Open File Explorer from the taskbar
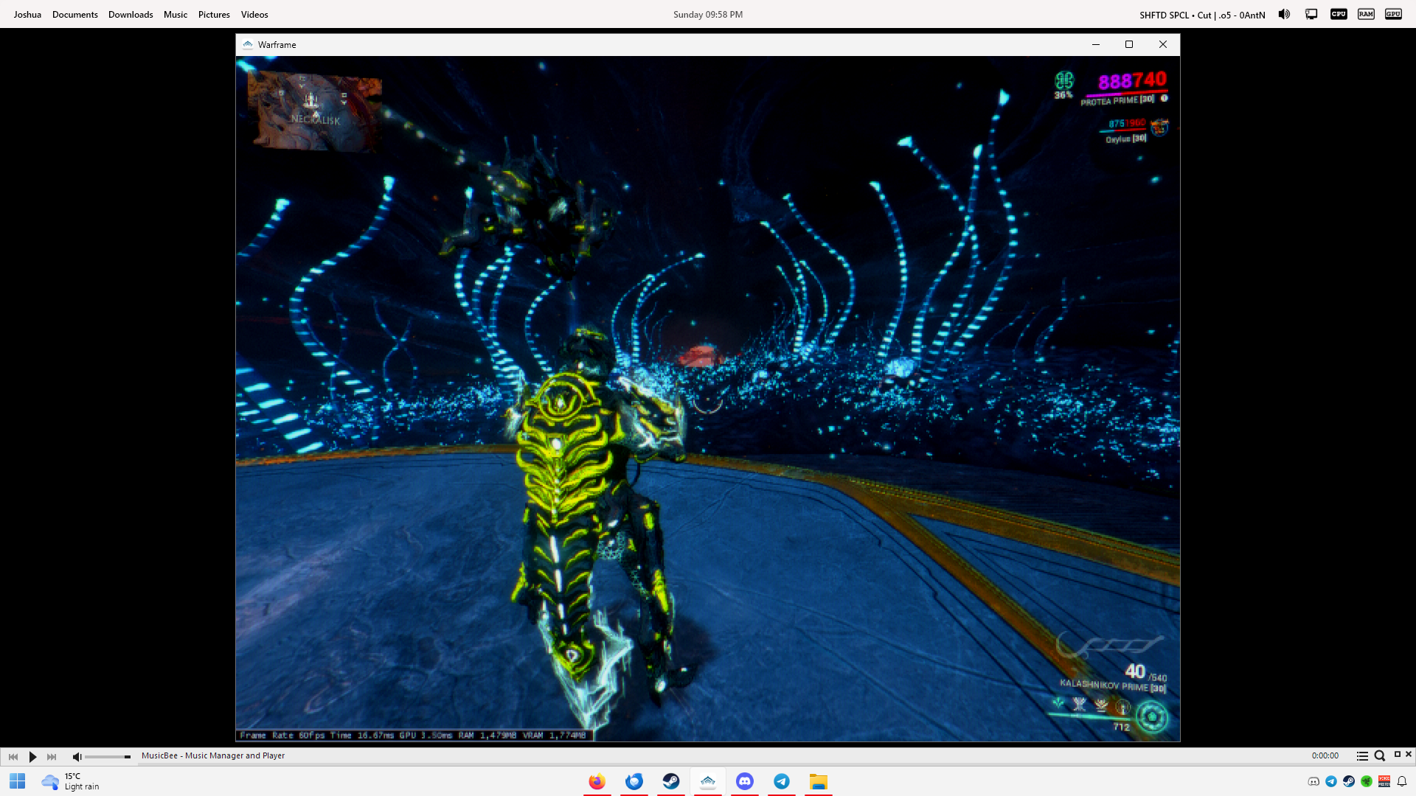This screenshot has height=796, width=1416. [x=819, y=781]
